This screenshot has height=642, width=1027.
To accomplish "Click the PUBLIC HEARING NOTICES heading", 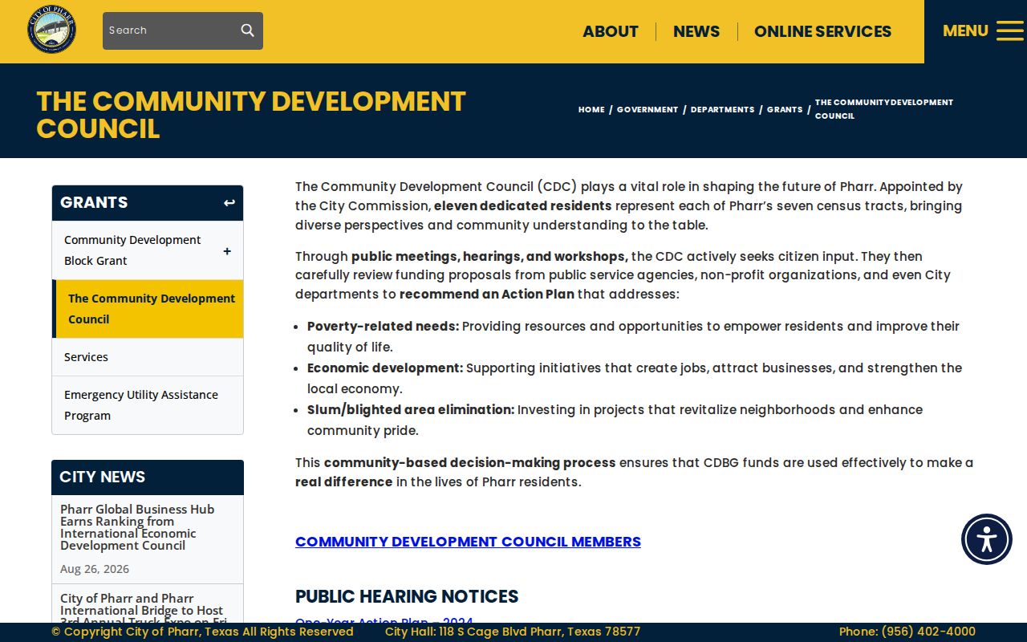I will coord(407,596).
